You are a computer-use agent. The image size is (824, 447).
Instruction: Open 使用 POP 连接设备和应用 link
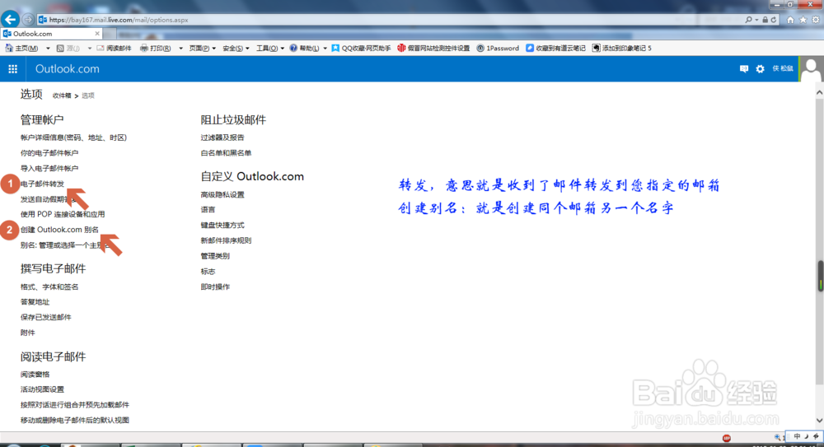tap(63, 214)
